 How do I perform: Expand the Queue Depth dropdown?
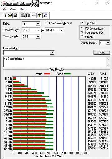(x=108, y=43)
